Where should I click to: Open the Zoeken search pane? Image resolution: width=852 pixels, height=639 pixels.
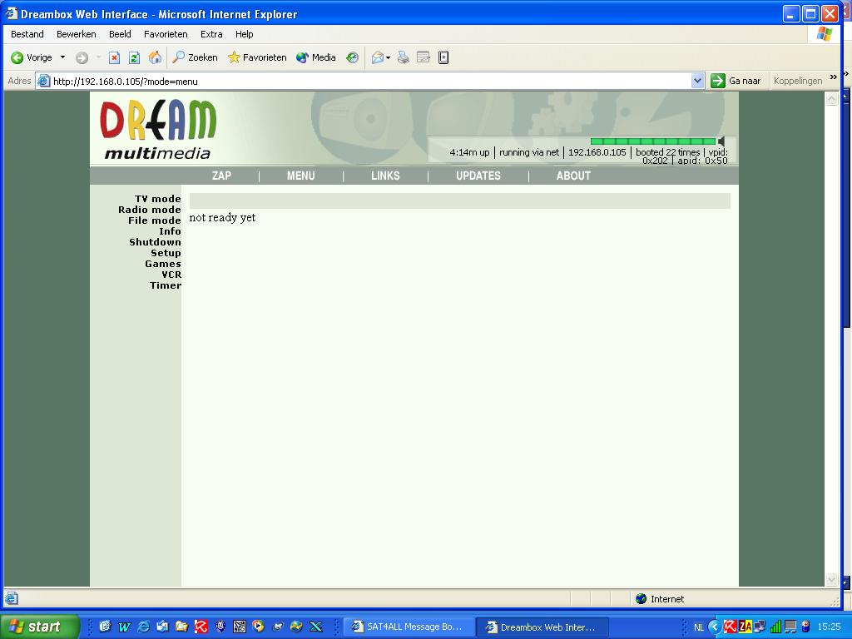195,57
